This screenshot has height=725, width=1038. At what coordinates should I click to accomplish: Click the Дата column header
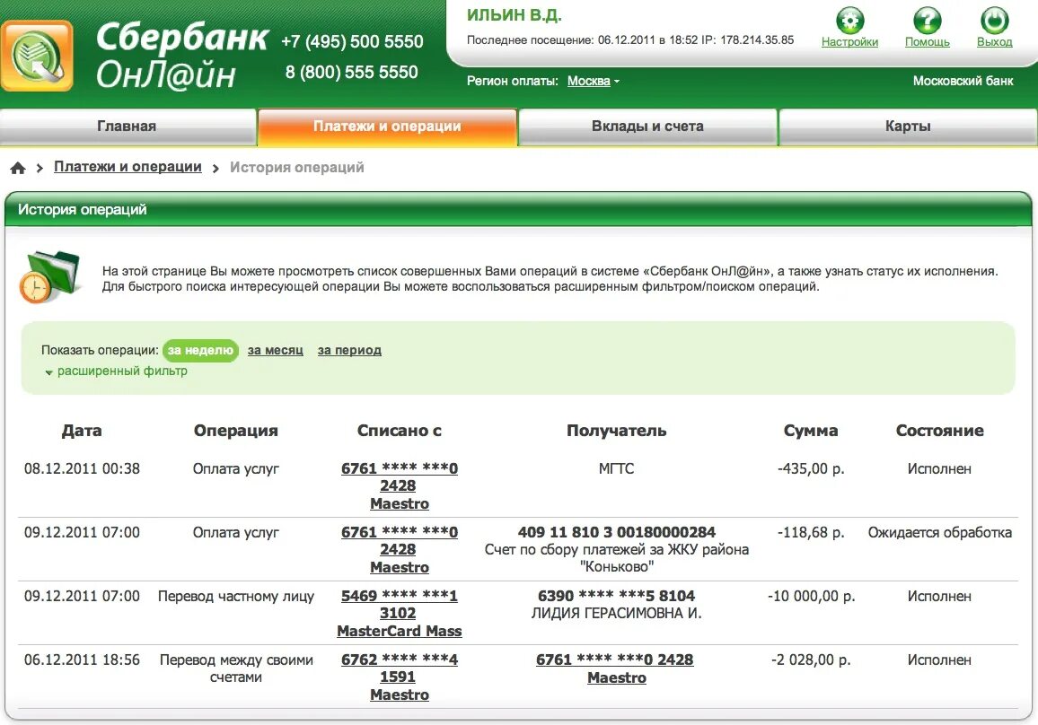click(x=82, y=431)
